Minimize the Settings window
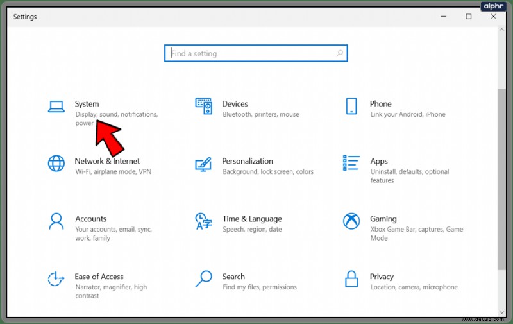 pos(444,17)
